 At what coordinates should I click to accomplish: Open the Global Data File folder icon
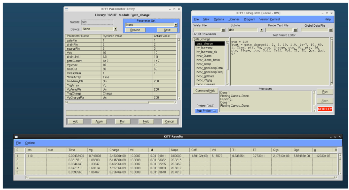[331, 30]
